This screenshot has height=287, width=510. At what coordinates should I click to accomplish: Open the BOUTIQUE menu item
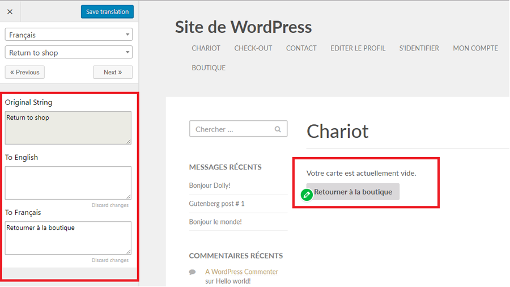209,67
